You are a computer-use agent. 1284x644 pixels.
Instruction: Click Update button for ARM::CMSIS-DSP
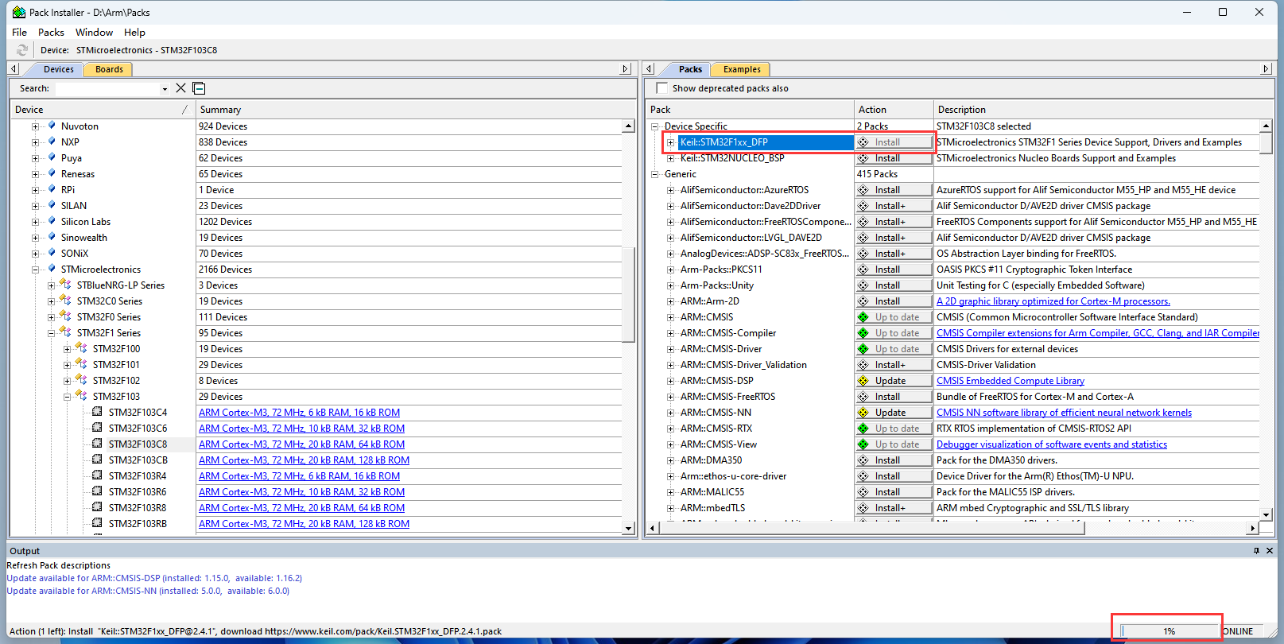pos(894,381)
